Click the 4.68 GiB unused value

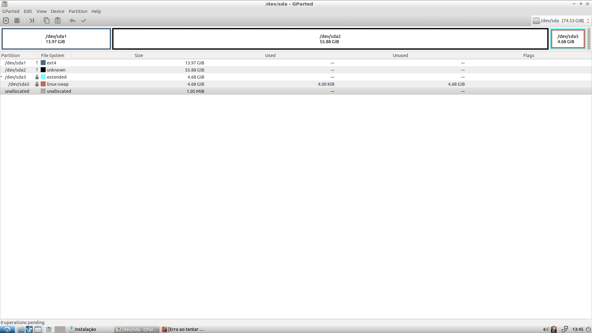pos(456,84)
